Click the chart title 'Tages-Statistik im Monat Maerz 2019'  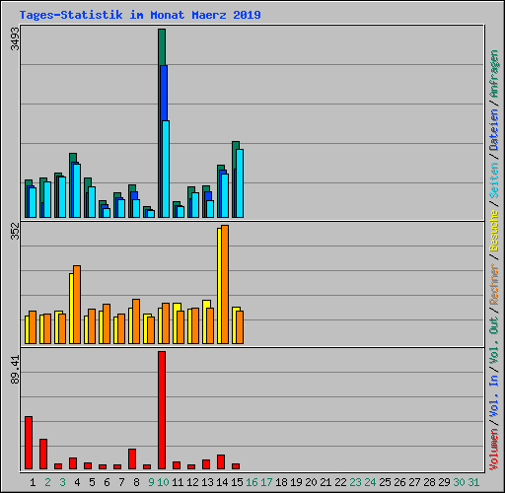[x=140, y=15]
